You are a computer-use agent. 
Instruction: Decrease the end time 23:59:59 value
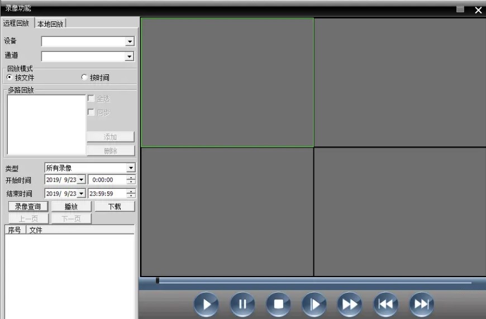pyautogui.click(x=131, y=196)
